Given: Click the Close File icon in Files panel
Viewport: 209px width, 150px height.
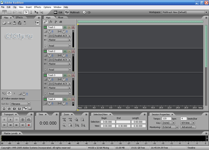Looking at the screenshot, I should click(x=9, y=23).
